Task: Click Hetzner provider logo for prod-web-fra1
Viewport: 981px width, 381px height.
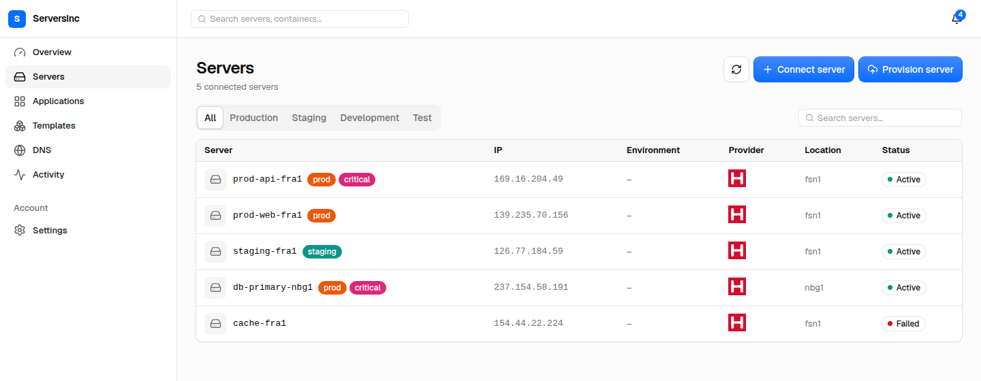Action: [737, 215]
